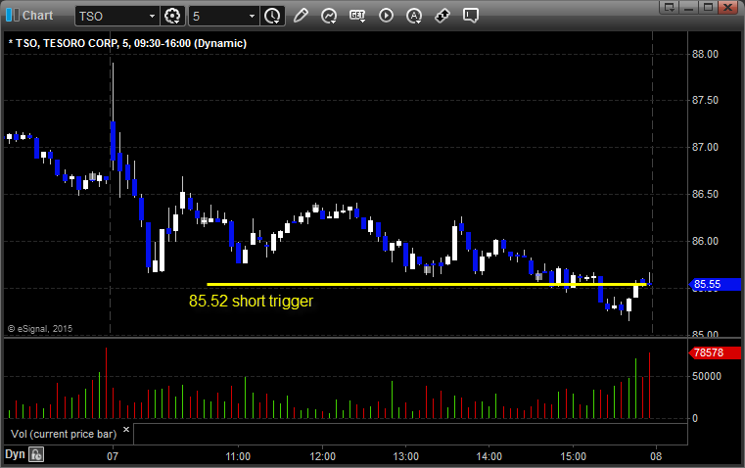Maximize the chart window
Viewport: 745px width, 468px height.
click(708, 7)
